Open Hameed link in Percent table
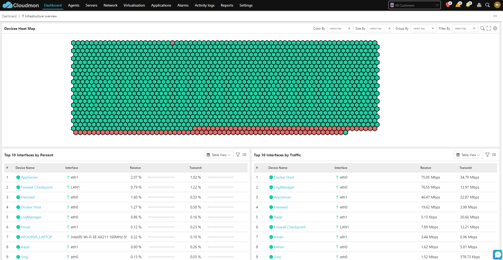Viewport: 503px width, 260px height. pos(28,197)
